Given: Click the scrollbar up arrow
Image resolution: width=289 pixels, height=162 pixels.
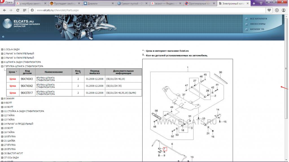Looking at the screenshot, I should pyautogui.click(x=286, y=16).
